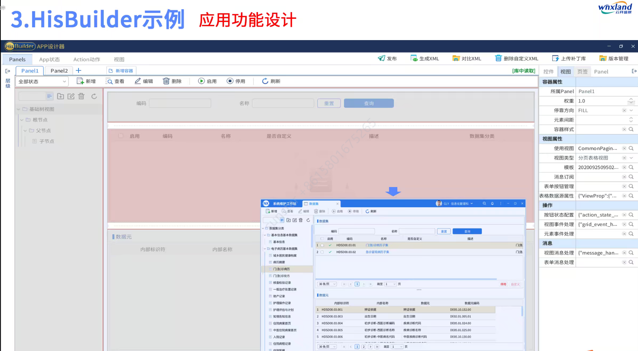
Task: Click the trash icon in the designer tree toolbar
Action: click(x=81, y=96)
